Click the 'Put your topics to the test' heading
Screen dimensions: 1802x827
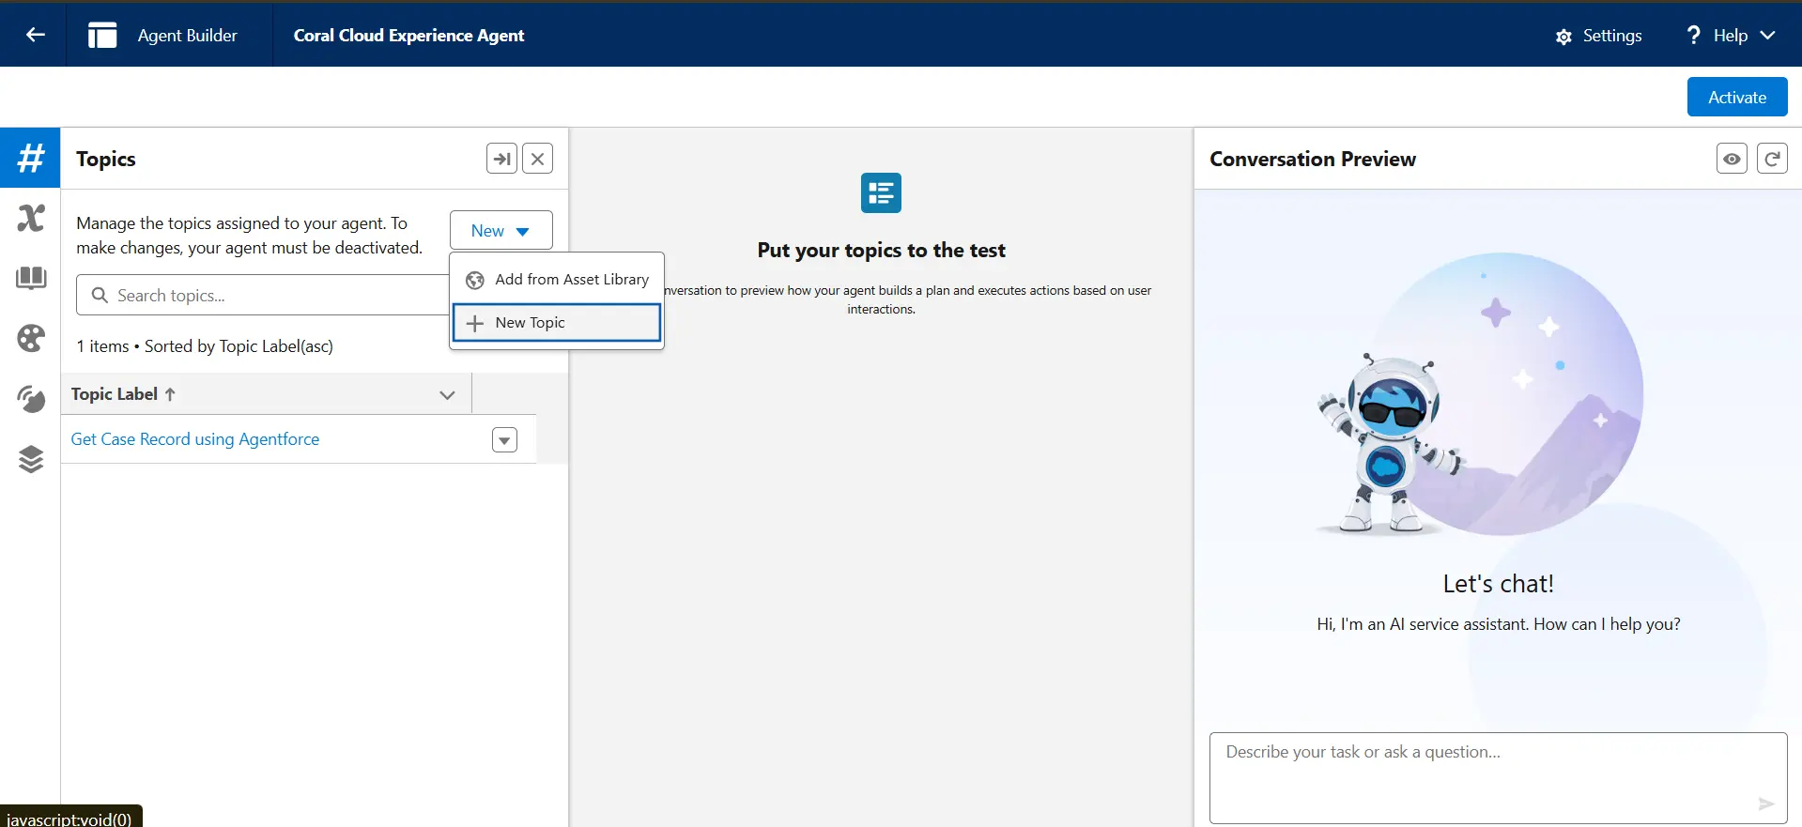pyautogui.click(x=881, y=250)
